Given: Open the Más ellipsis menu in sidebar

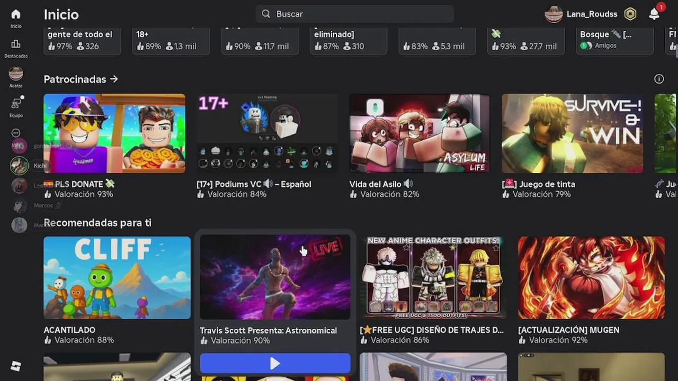Looking at the screenshot, I should [16, 133].
